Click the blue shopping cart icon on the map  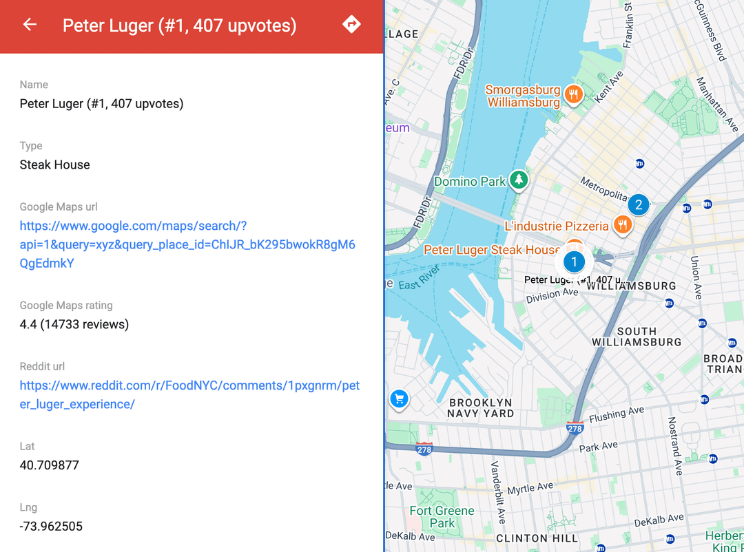(399, 399)
